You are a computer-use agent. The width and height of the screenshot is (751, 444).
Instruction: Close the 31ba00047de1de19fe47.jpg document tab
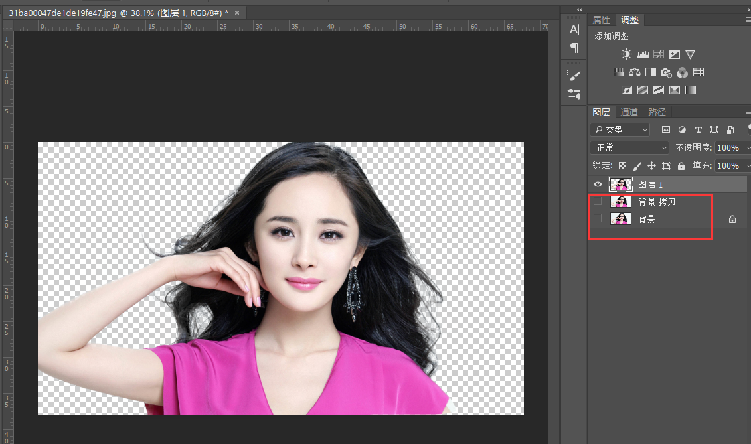pos(237,13)
